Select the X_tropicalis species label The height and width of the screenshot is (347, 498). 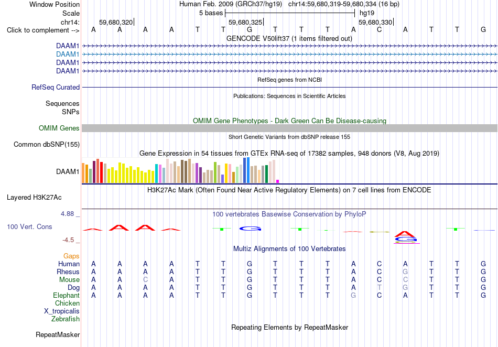62,311
